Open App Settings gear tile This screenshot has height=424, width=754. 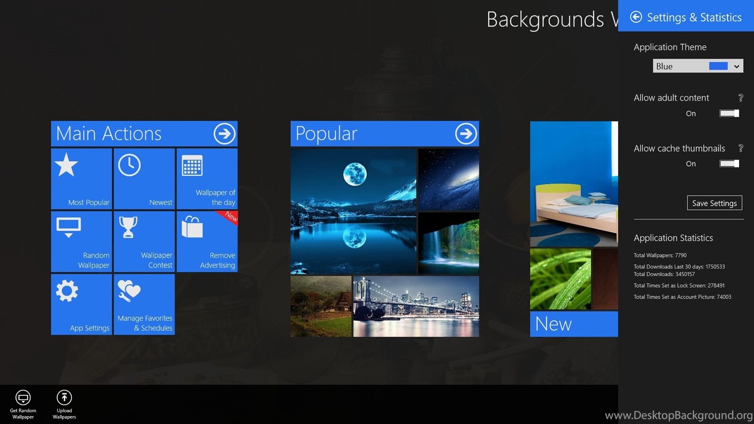[x=82, y=304]
